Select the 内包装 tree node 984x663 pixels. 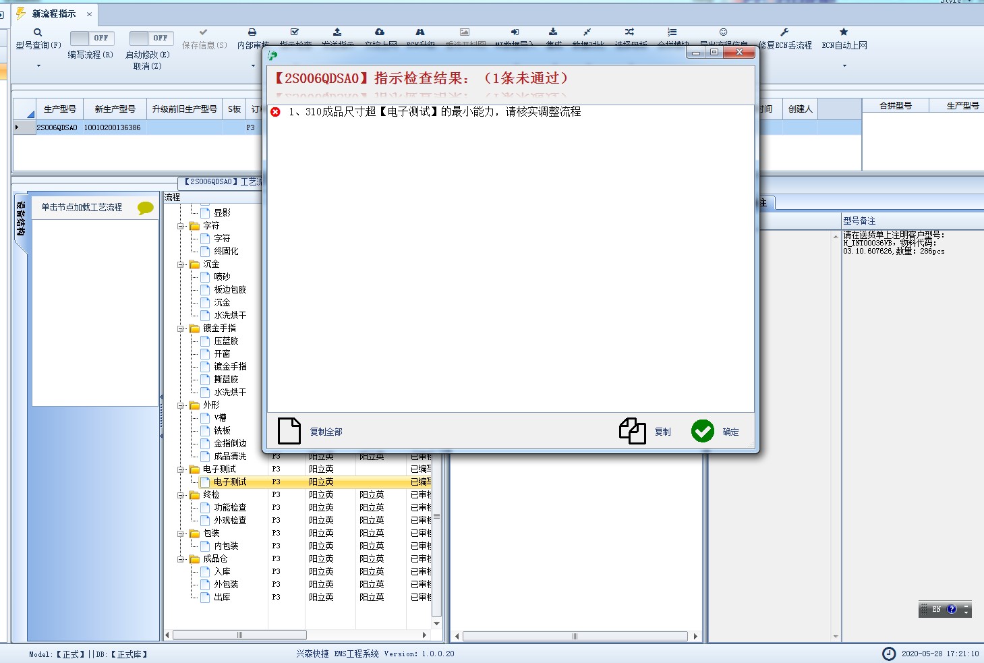(226, 546)
